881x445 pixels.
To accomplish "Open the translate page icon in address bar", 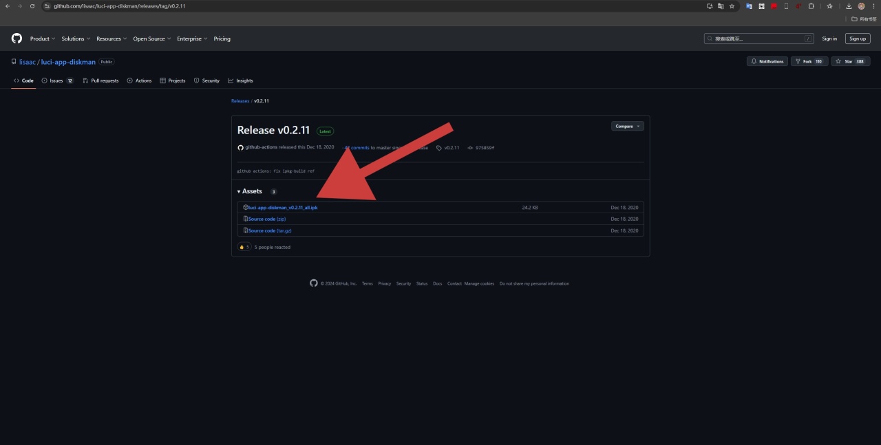I will pyautogui.click(x=721, y=6).
